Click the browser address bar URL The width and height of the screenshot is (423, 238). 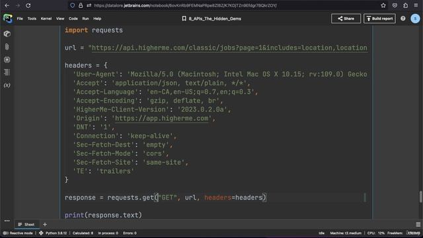tap(185, 5)
